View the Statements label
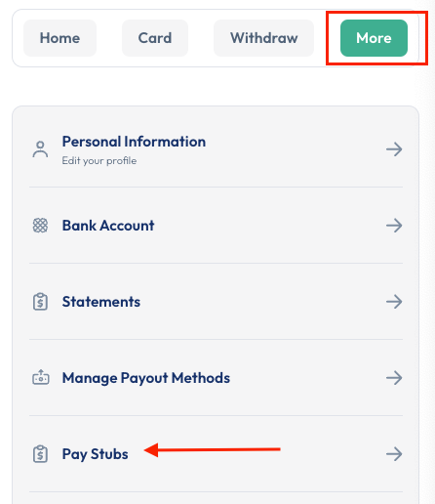This screenshot has width=435, height=504. click(x=101, y=302)
